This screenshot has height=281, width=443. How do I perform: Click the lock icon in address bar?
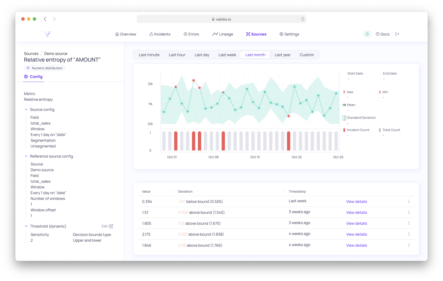tap(213, 19)
